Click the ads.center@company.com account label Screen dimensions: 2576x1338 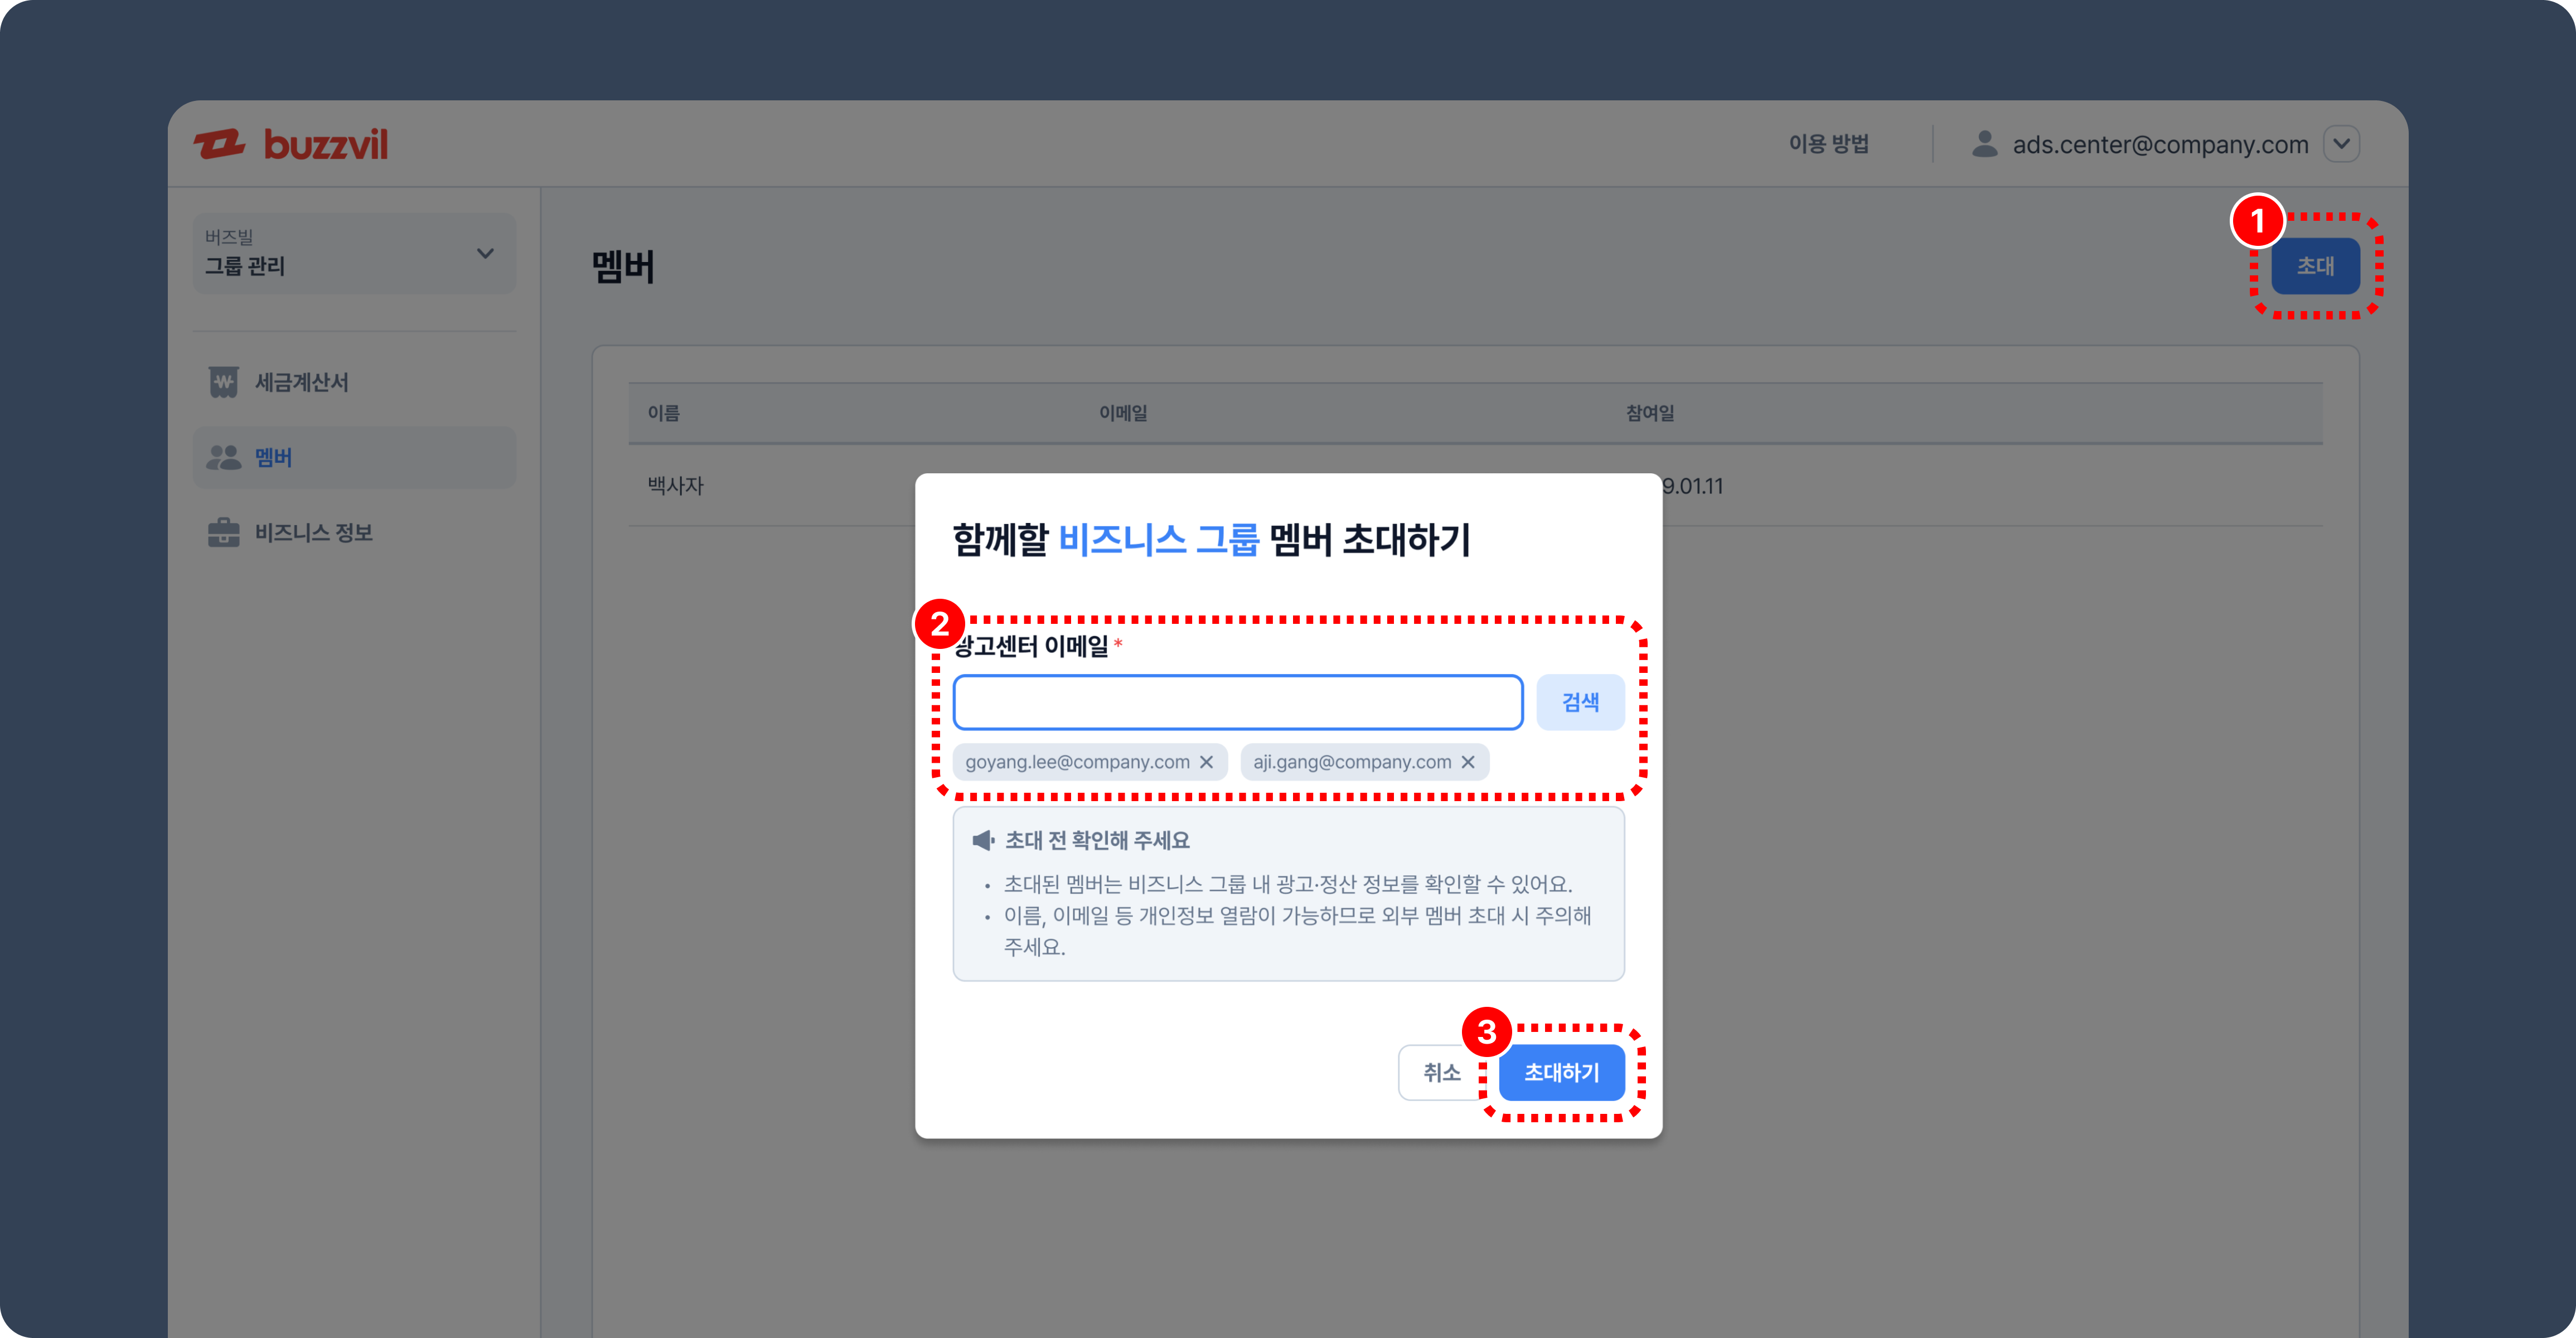2160,145
